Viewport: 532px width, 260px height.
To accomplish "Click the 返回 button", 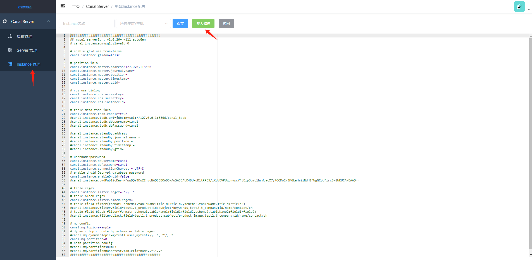I will point(226,23).
